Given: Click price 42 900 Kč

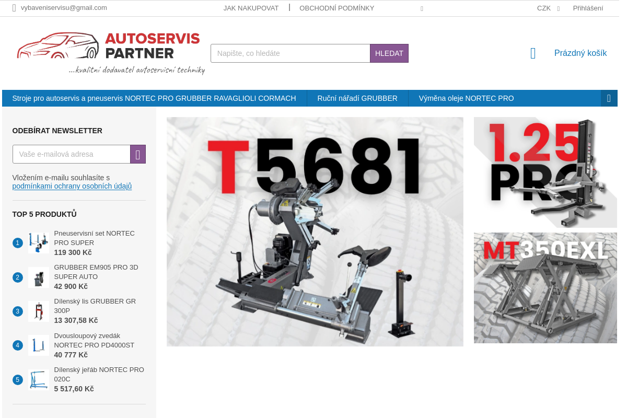Looking at the screenshot, I should pyautogui.click(x=71, y=287).
